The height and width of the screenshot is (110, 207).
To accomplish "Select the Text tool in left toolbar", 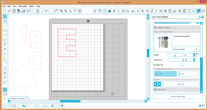I will coord(5,73).
